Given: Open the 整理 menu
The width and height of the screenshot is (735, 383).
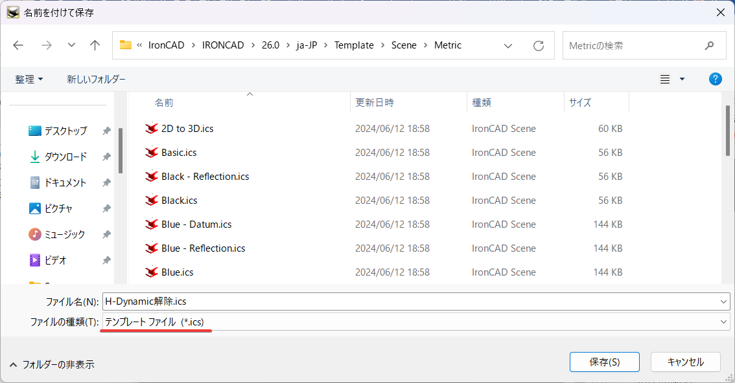Looking at the screenshot, I should 29,79.
